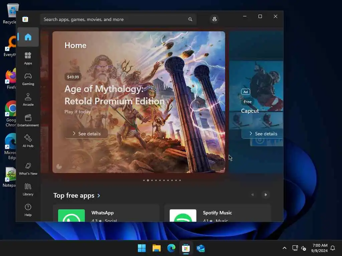The width and height of the screenshot is (342, 256).
Task: Click See details for Age of Mythology
Action: coord(86,134)
